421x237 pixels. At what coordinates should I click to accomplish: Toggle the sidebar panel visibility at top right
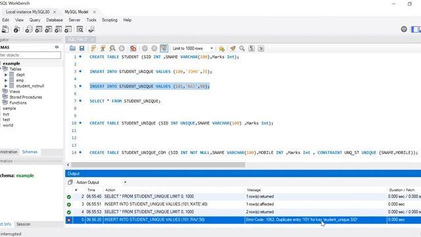click(x=415, y=29)
